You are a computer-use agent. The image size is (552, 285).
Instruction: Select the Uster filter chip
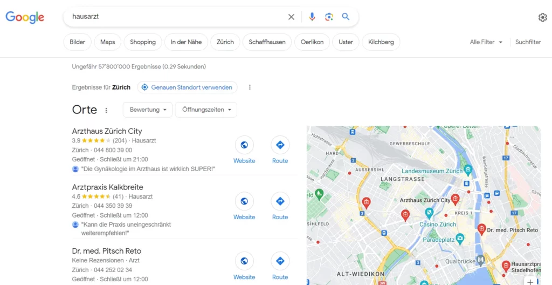click(x=346, y=42)
